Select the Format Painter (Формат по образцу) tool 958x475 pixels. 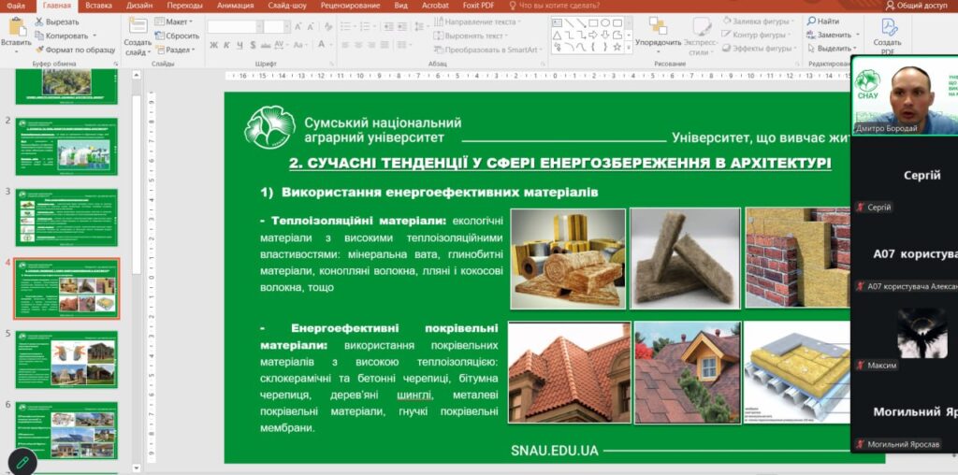tap(39, 50)
